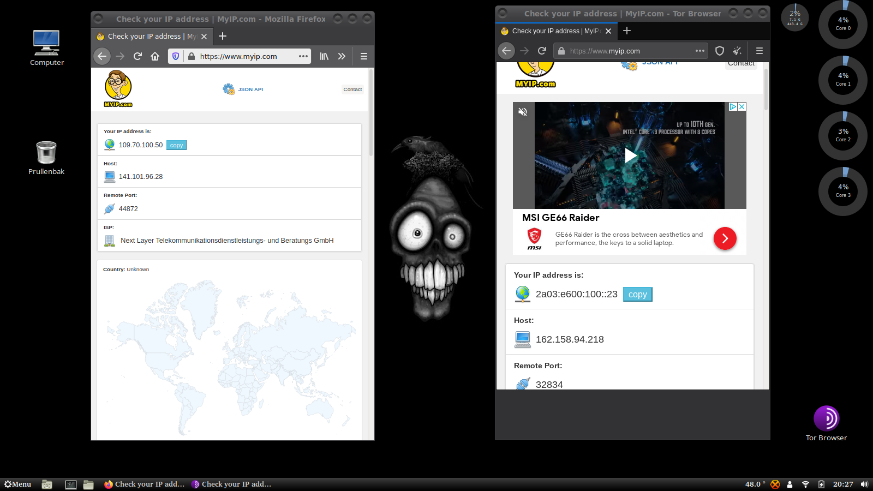
Task: Close the ad with the X icon
Action: [x=742, y=107]
